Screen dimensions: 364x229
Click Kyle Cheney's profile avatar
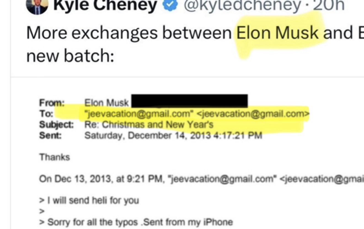(x=37, y=6)
